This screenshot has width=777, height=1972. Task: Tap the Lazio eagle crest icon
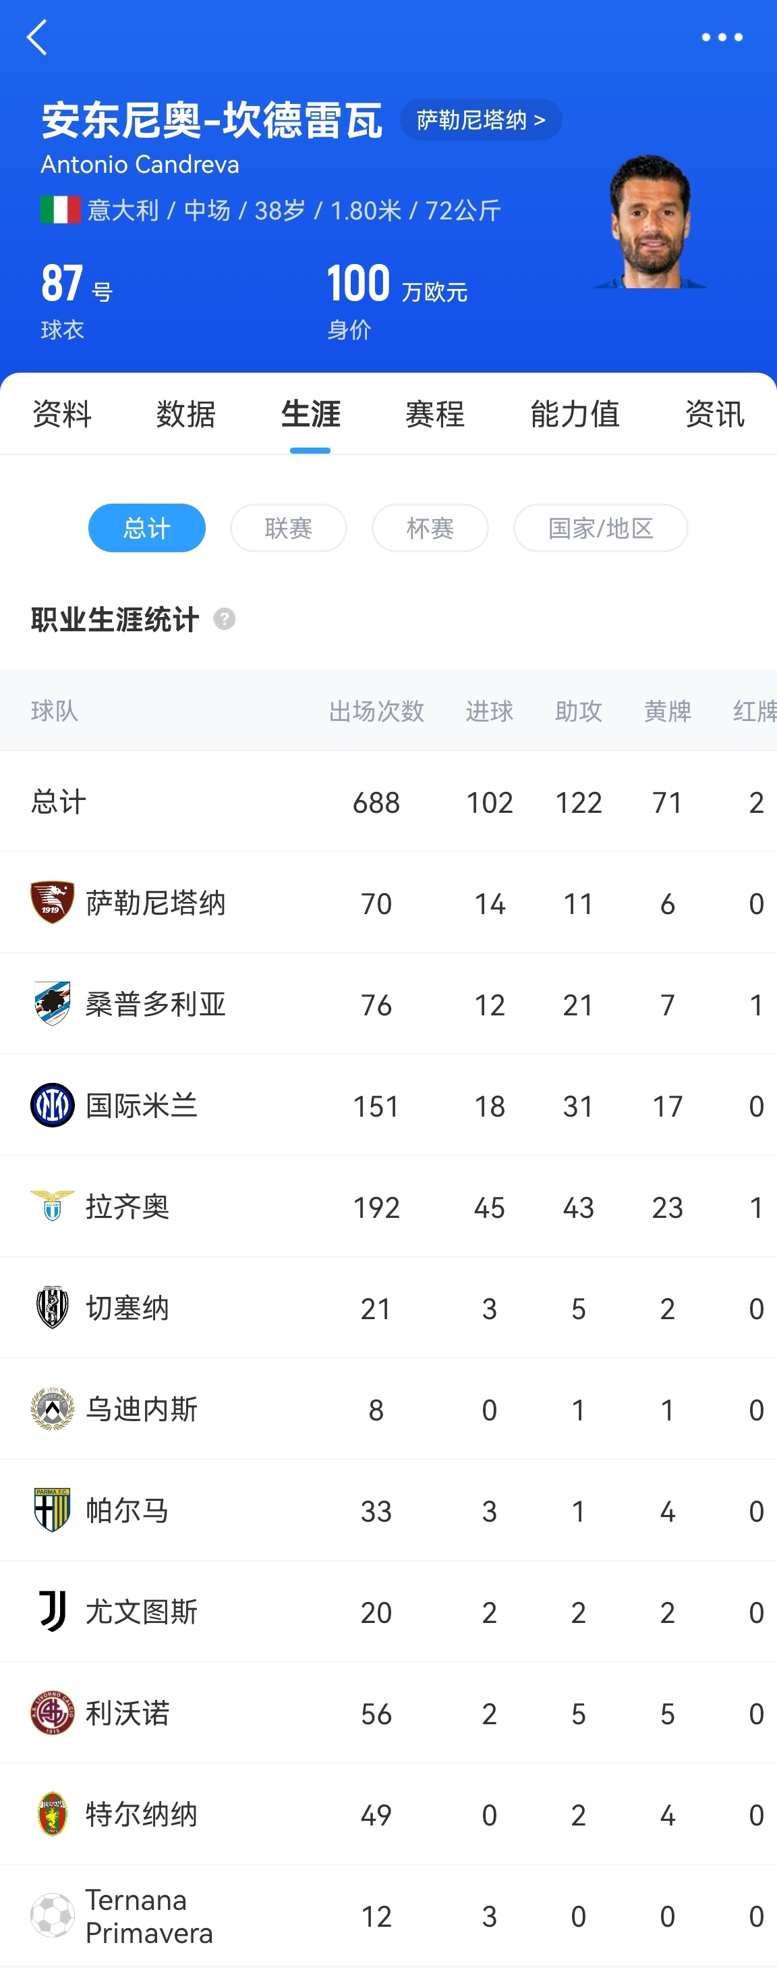(x=52, y=1206)
